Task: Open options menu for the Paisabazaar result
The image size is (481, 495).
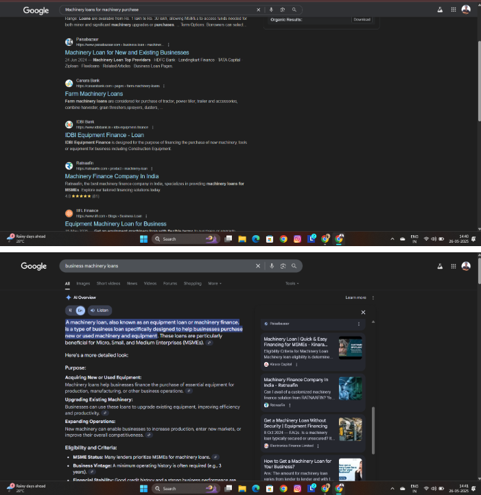Action: (x=168, y=45)
